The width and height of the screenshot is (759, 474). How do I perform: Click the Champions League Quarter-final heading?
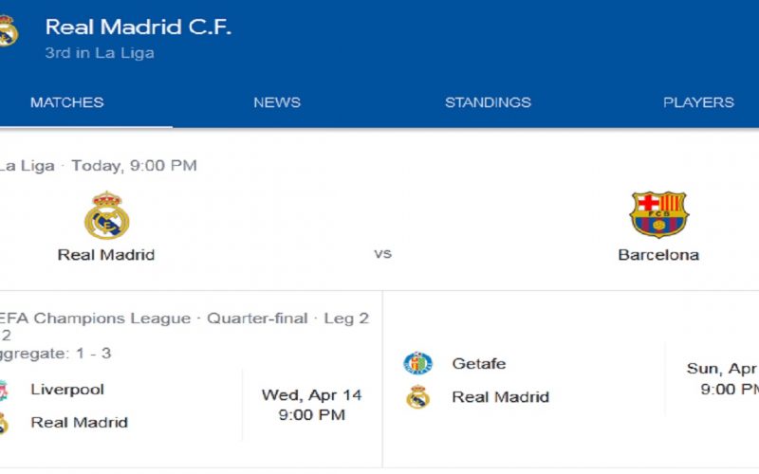tap(184, 319)
